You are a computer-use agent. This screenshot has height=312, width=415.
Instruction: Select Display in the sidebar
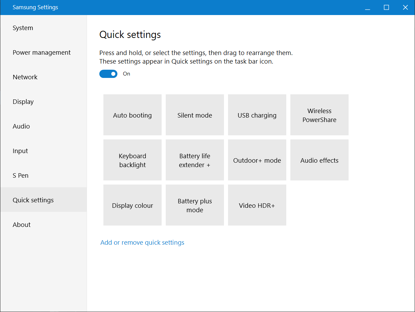(x=43, y=102)
